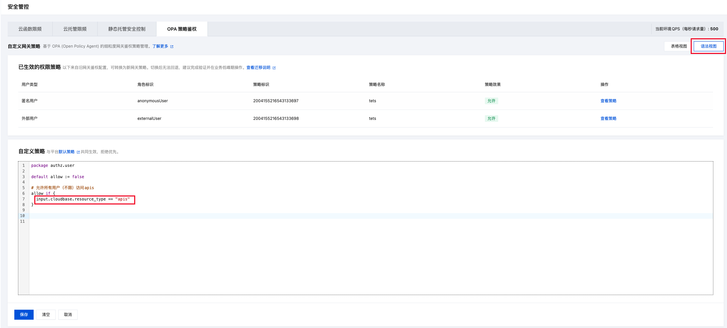727x328 pixels.
Task: Place cursor on 'package authz.user' line
Action: coord(53,165)
